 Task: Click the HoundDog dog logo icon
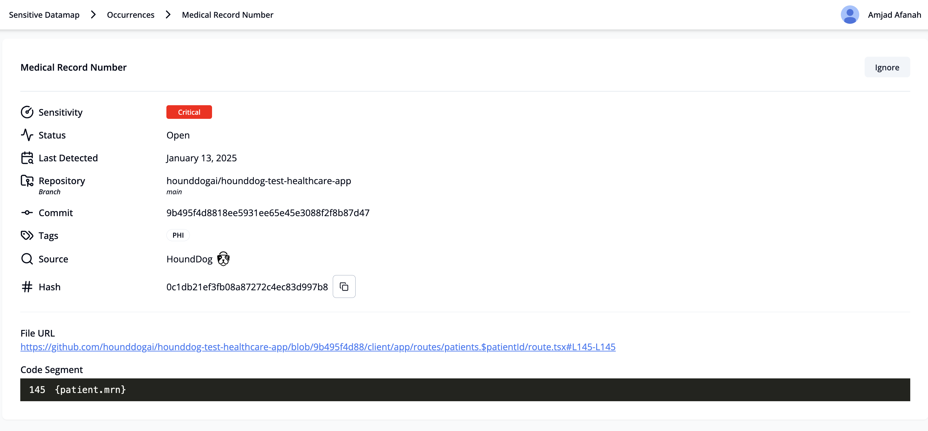click(x=223, y=259)
